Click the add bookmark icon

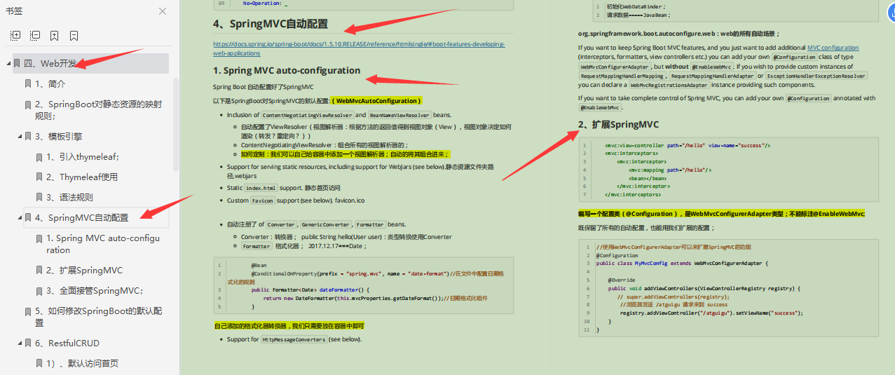(55, 35)
